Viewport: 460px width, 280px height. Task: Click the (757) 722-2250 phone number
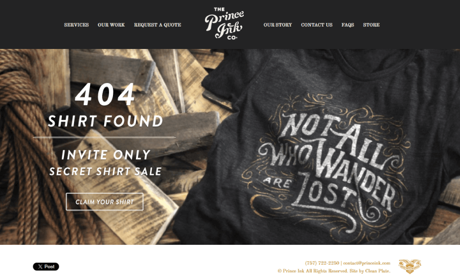coord(322,263)
